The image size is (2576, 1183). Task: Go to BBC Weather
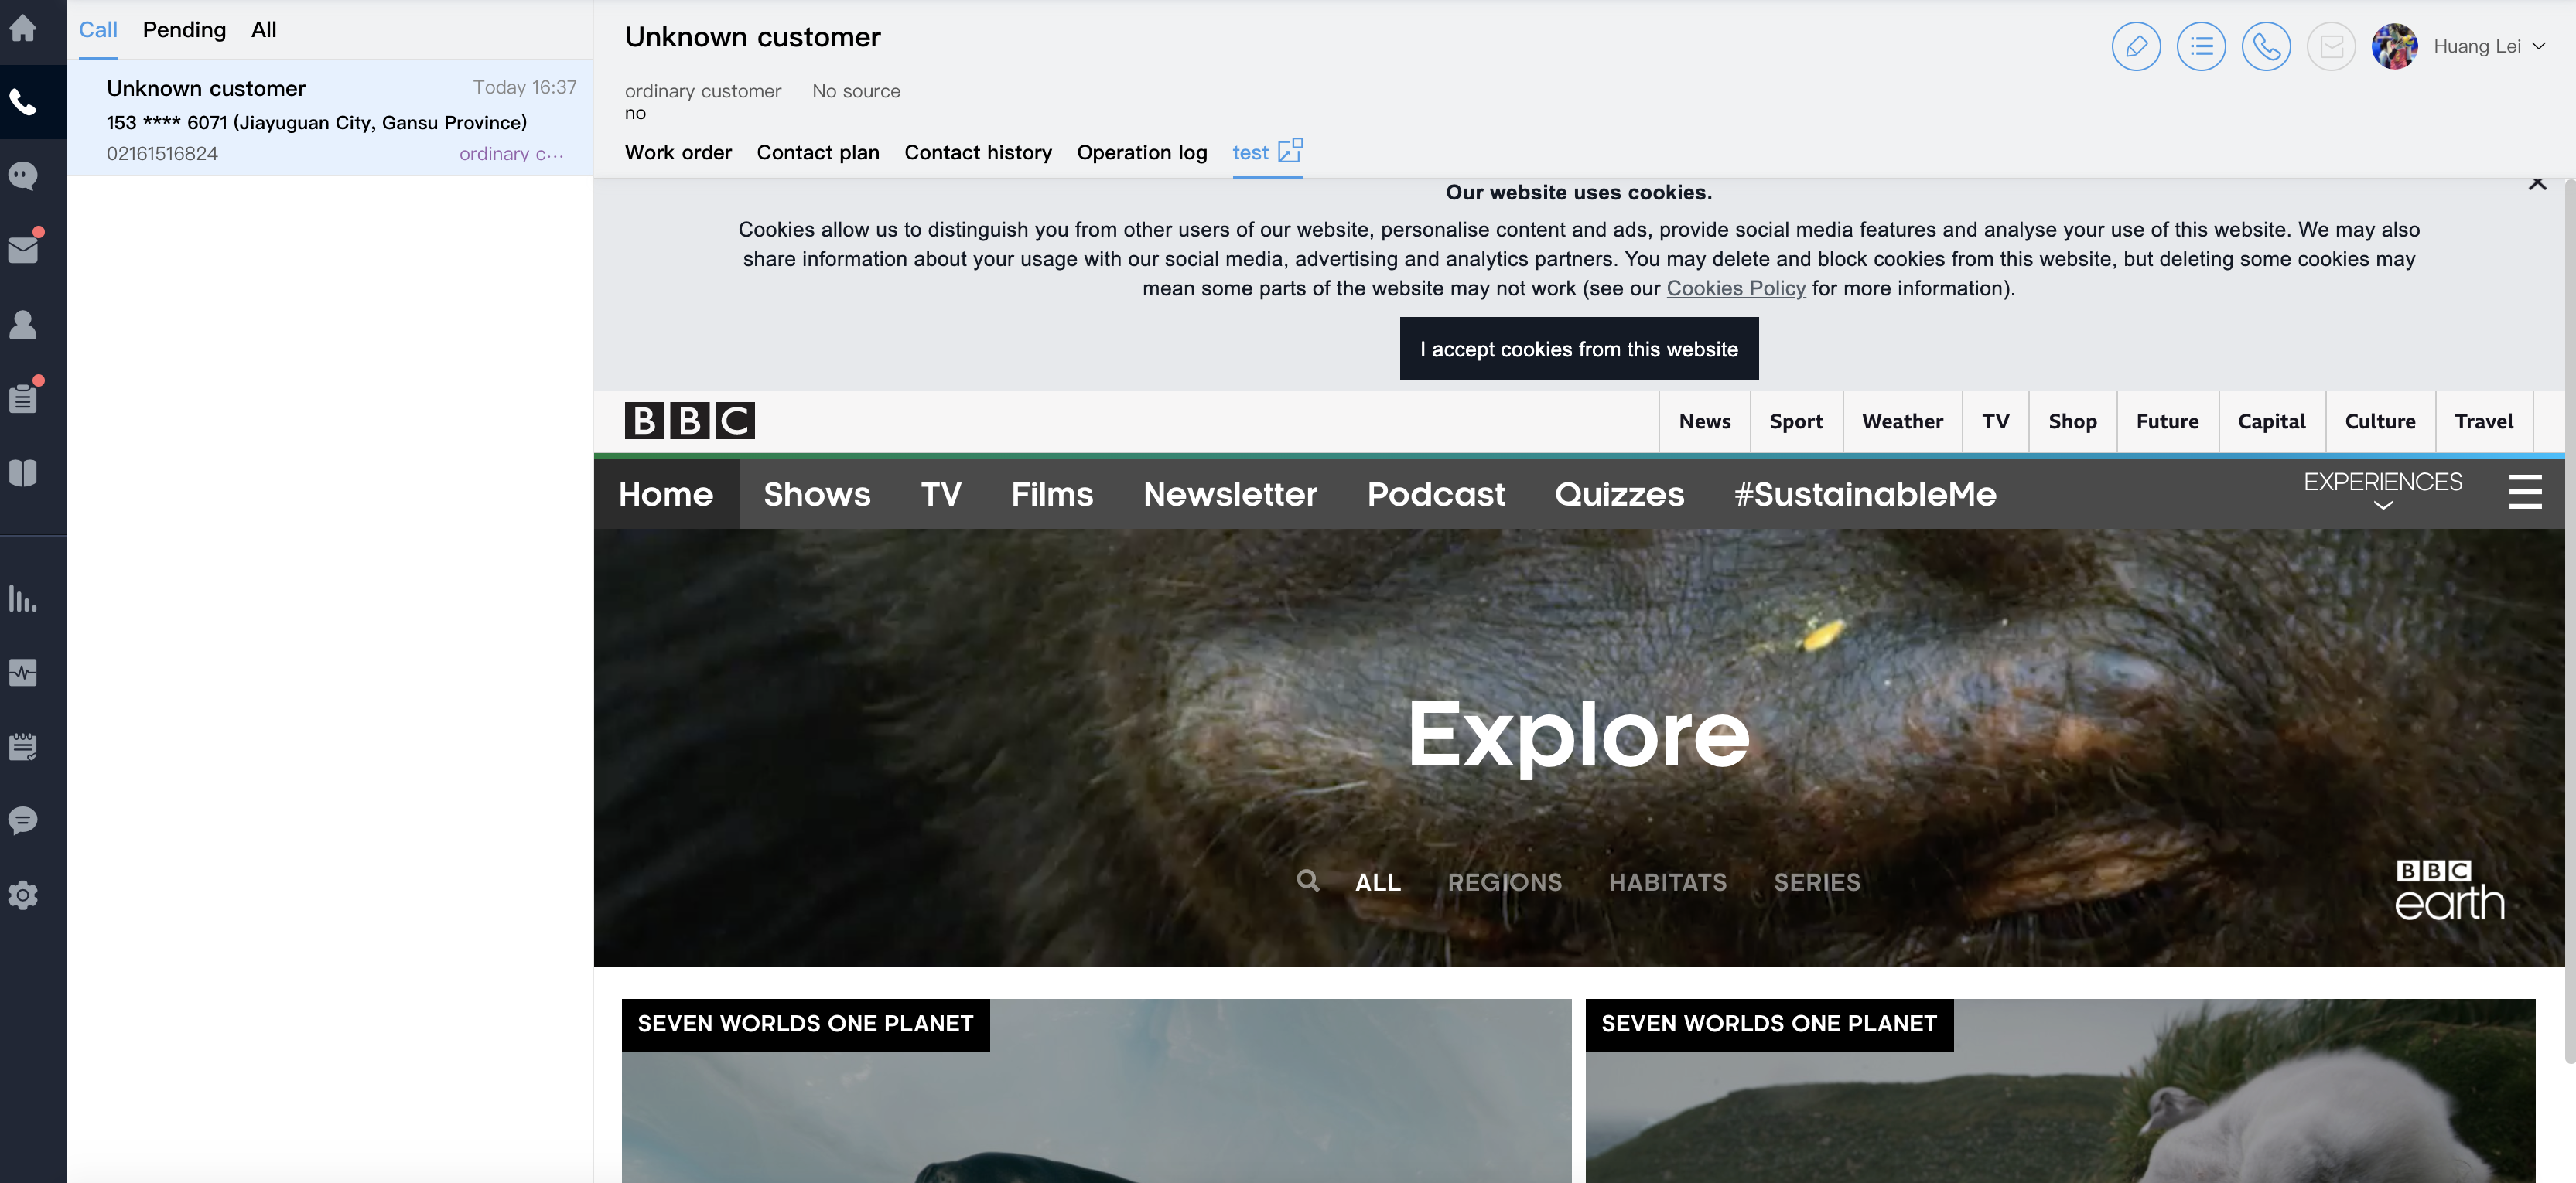[x=1902, y=421]
